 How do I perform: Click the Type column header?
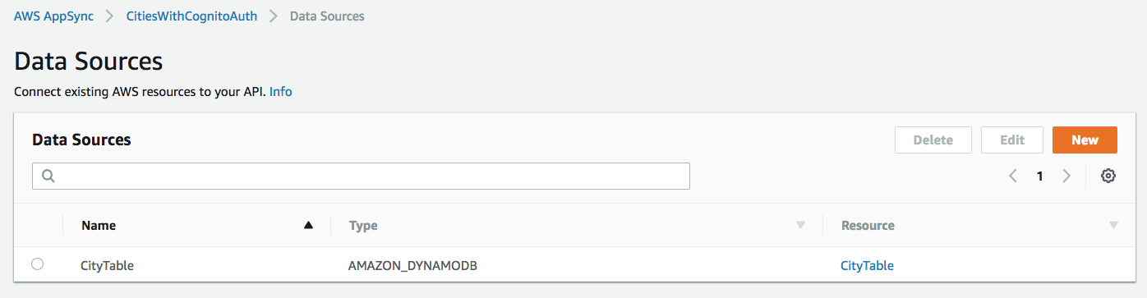click(x=363, y=225)
